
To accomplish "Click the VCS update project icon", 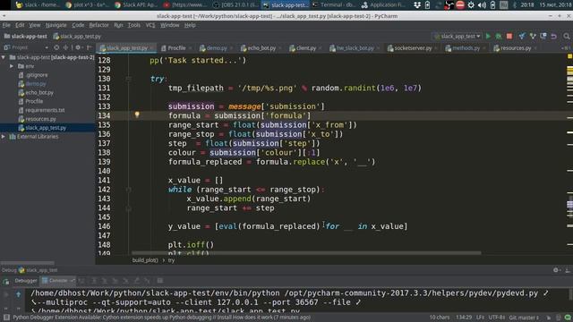I will click(x=522, y=36).
